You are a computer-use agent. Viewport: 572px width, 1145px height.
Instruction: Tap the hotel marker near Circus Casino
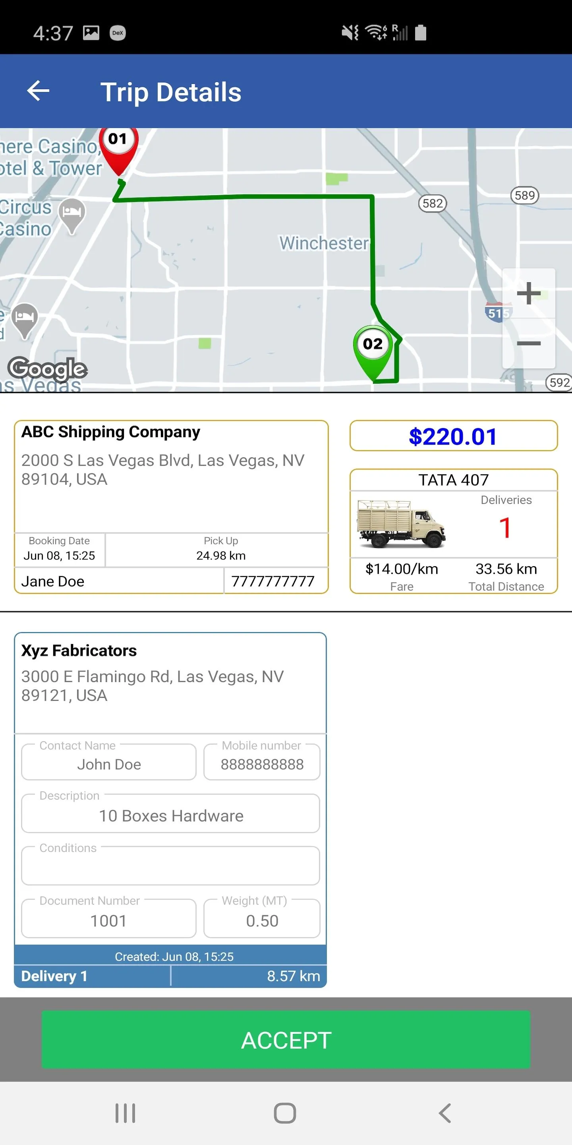coord(72,215)
